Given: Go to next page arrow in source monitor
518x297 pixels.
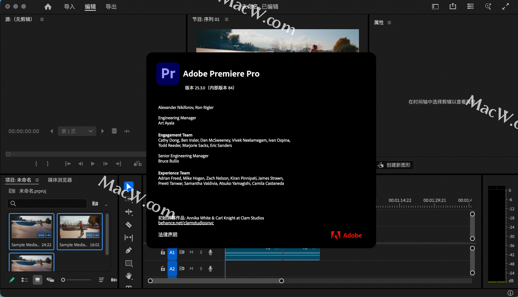Looking at the screenshot, I should [103, 131].
